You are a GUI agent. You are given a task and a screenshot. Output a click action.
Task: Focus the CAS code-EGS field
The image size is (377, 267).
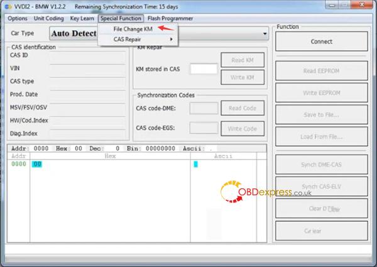click(x=204, y=128)
